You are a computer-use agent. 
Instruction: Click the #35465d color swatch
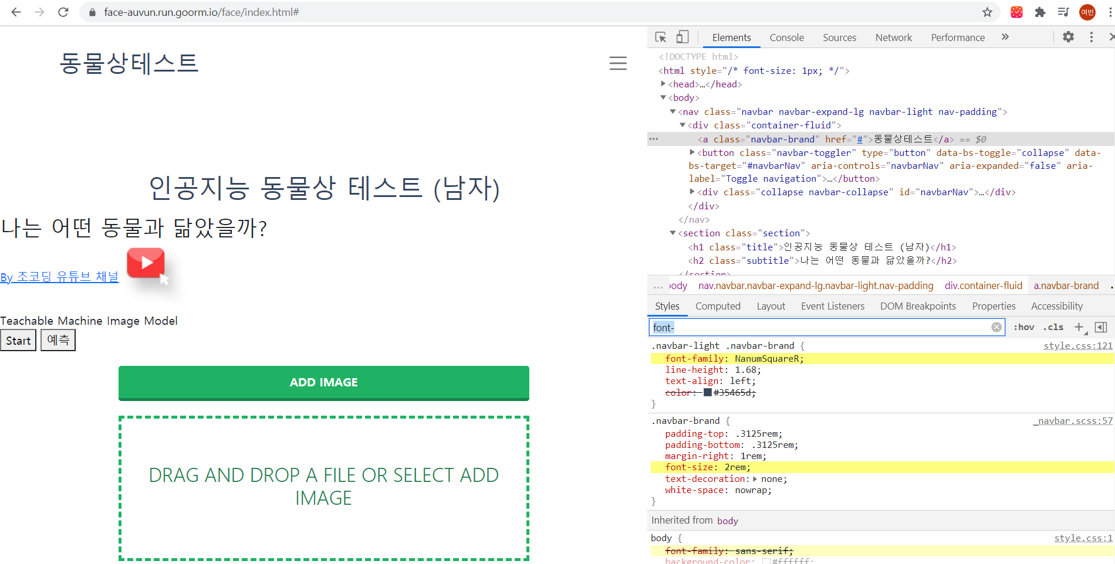click(x=707, y=392)
